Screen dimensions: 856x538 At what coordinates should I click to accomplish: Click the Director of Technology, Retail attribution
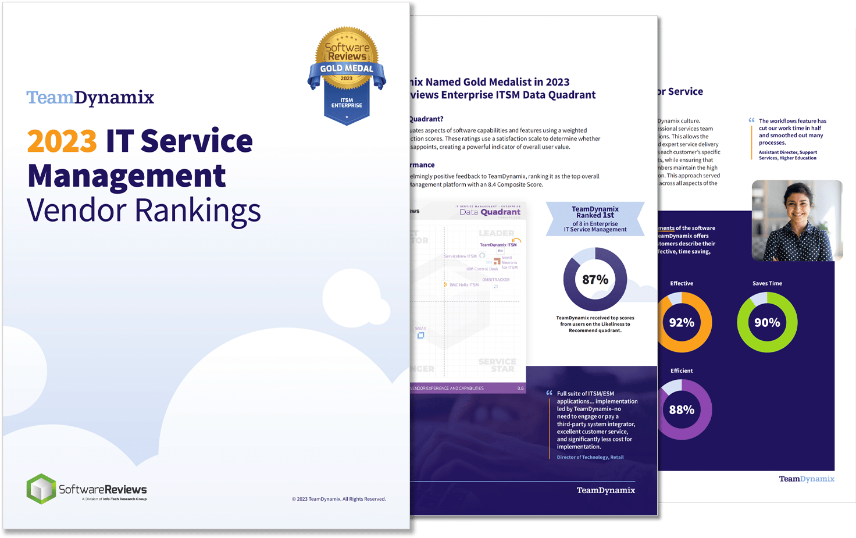coord(590,457)
